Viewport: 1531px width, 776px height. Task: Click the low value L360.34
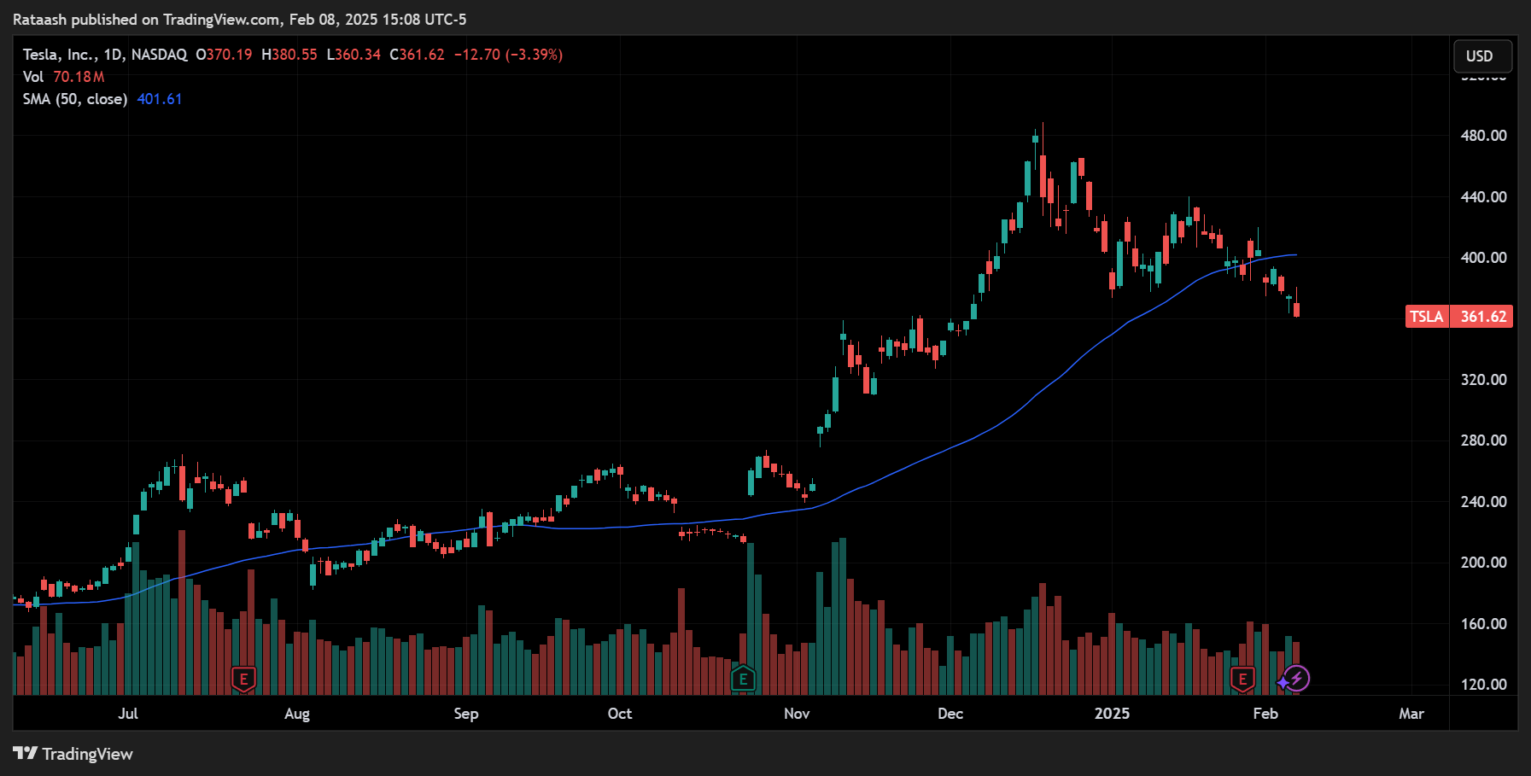tap(354, 55)
